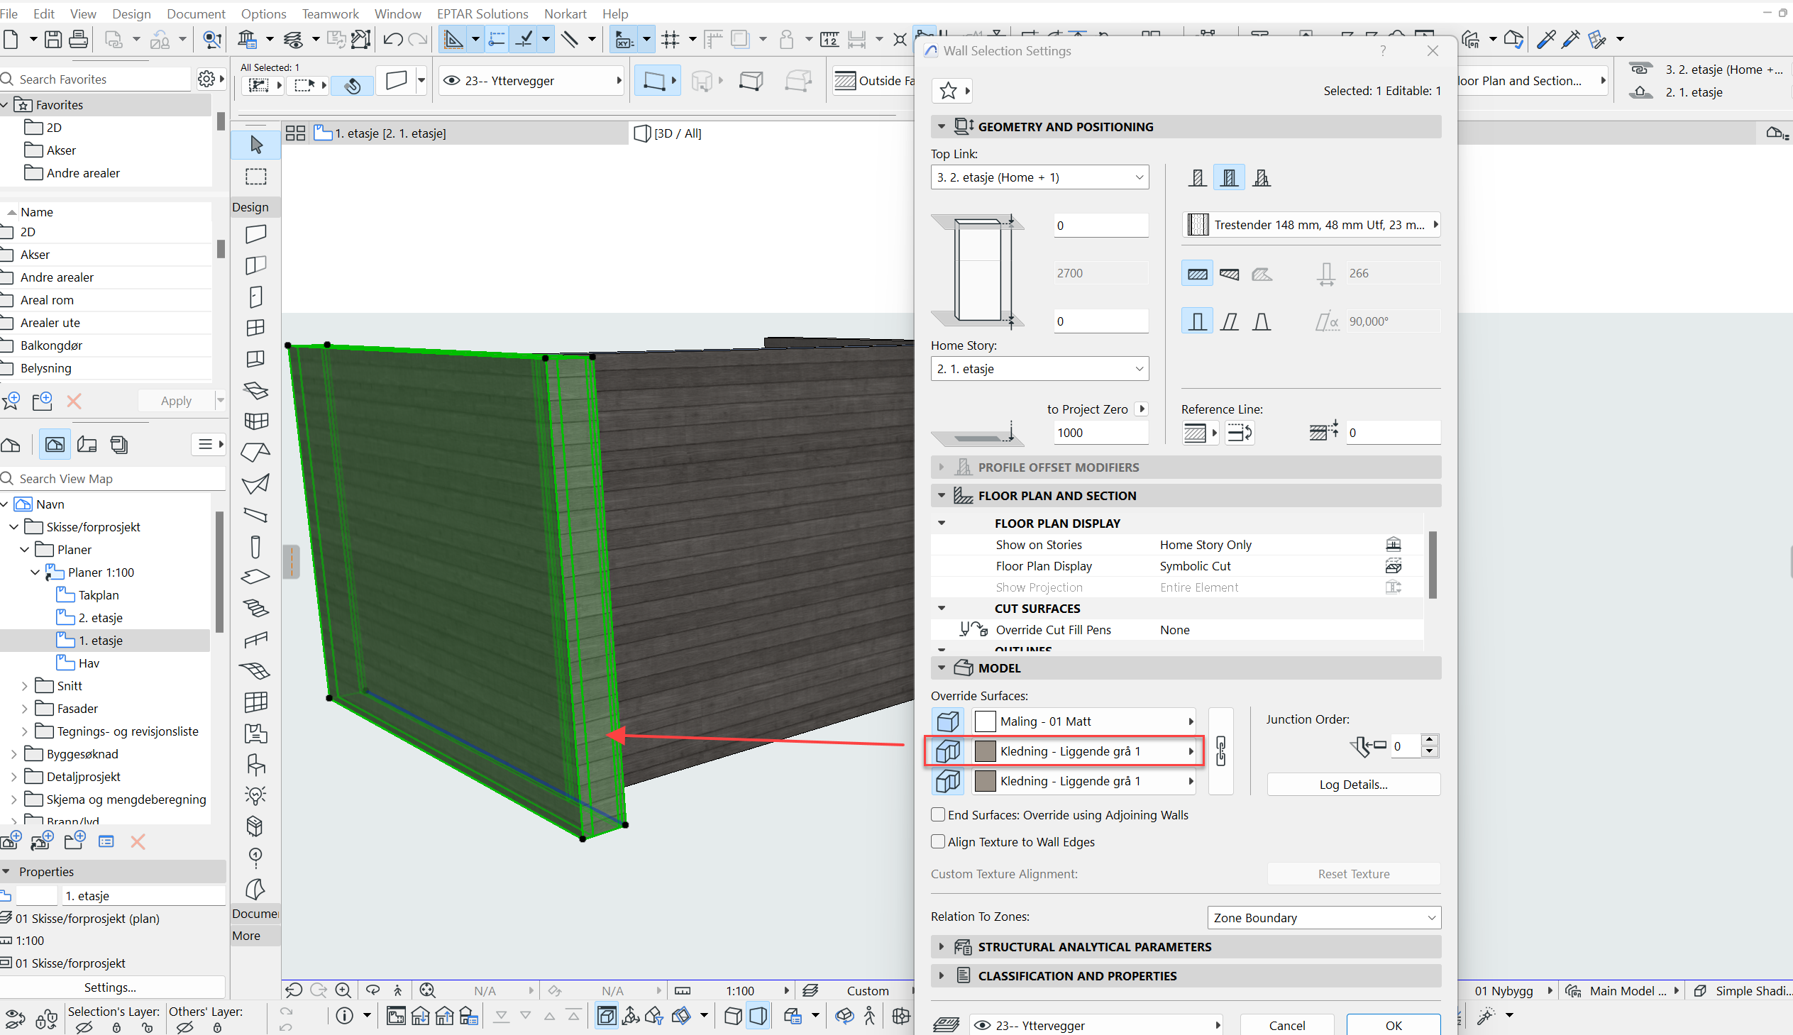Screen dimensions: 1793x1035
Task: Click the chain link surfaces icon
Action: pyautogui.click(x=1220, y=751)
